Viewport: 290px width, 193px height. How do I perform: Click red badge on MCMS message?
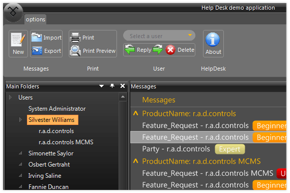[281, 174]
